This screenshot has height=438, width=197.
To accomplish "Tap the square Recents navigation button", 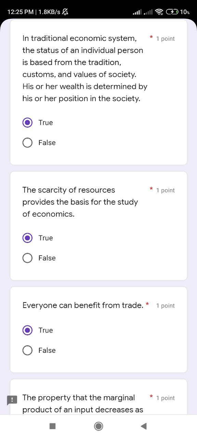I will pos(52,426).
